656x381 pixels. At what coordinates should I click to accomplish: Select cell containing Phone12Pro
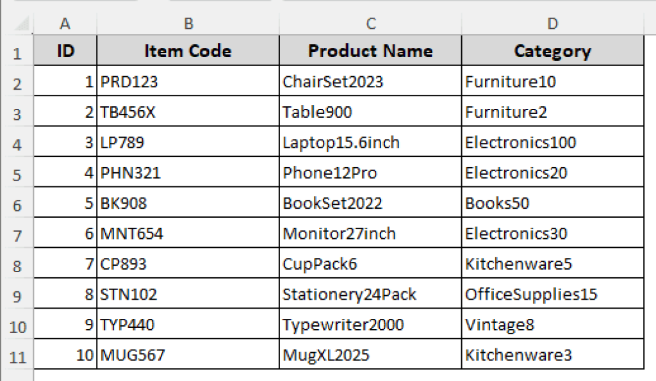click(370, 173)
